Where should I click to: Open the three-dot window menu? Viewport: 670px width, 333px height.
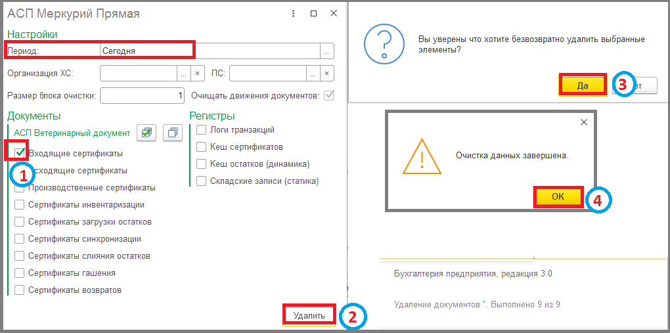click(x=293, y=14)
